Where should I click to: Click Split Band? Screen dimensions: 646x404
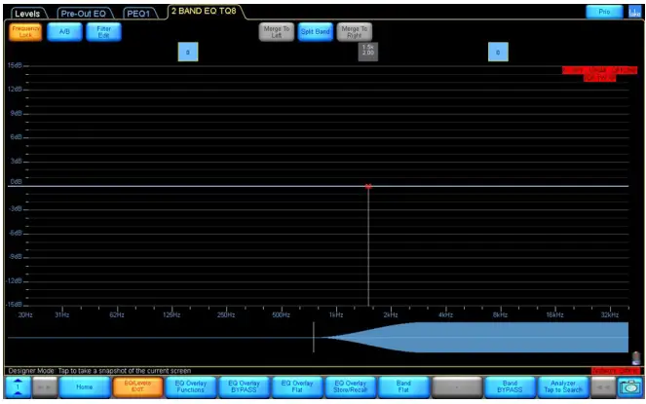pos(315,32)
